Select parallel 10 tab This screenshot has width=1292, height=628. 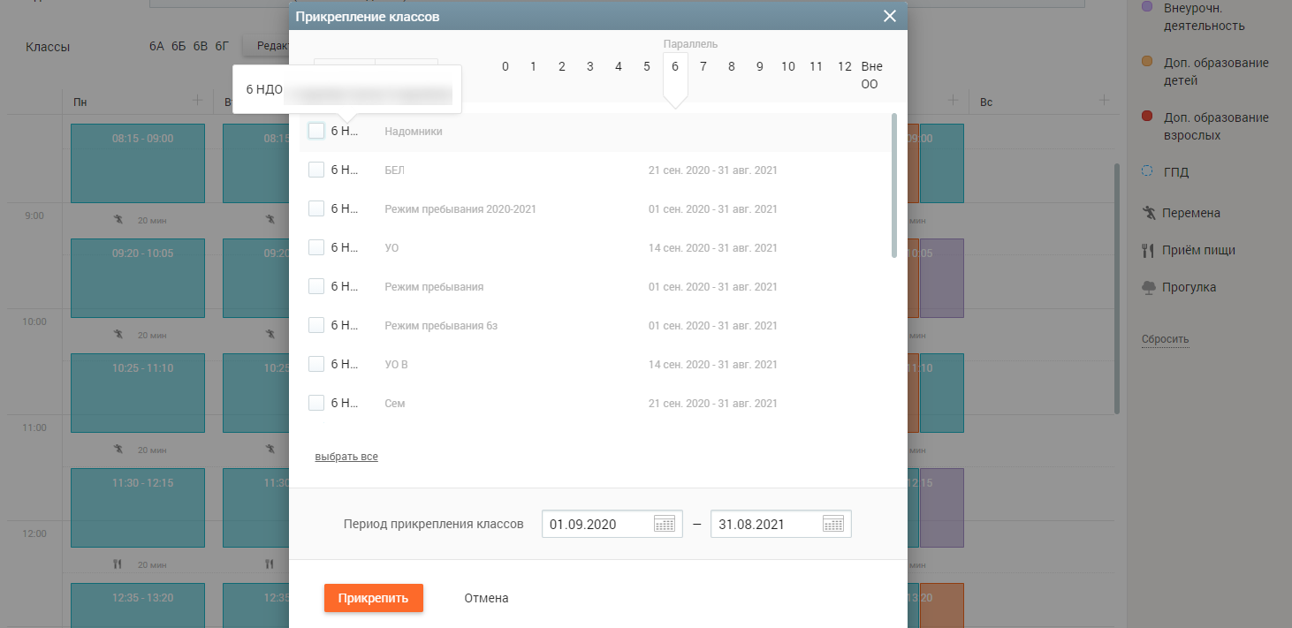(788, 66)
